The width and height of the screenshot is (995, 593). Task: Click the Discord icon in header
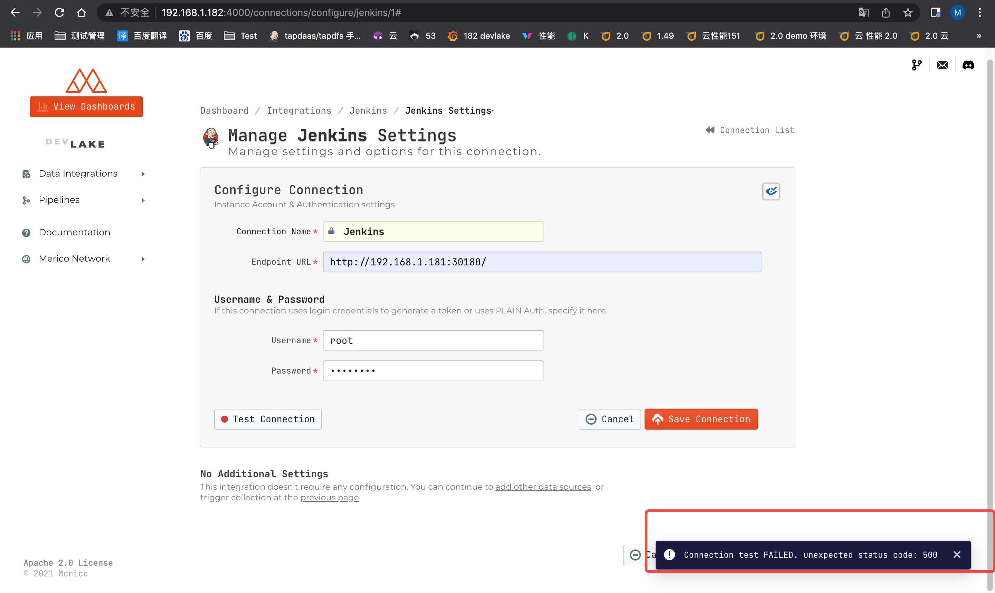click(x=968, y=65)
